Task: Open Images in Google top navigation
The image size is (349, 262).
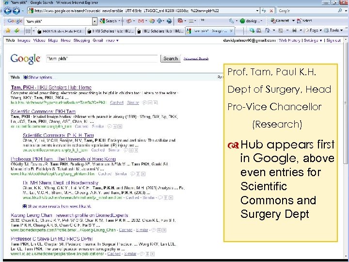Action: click(x=24, y=40)
